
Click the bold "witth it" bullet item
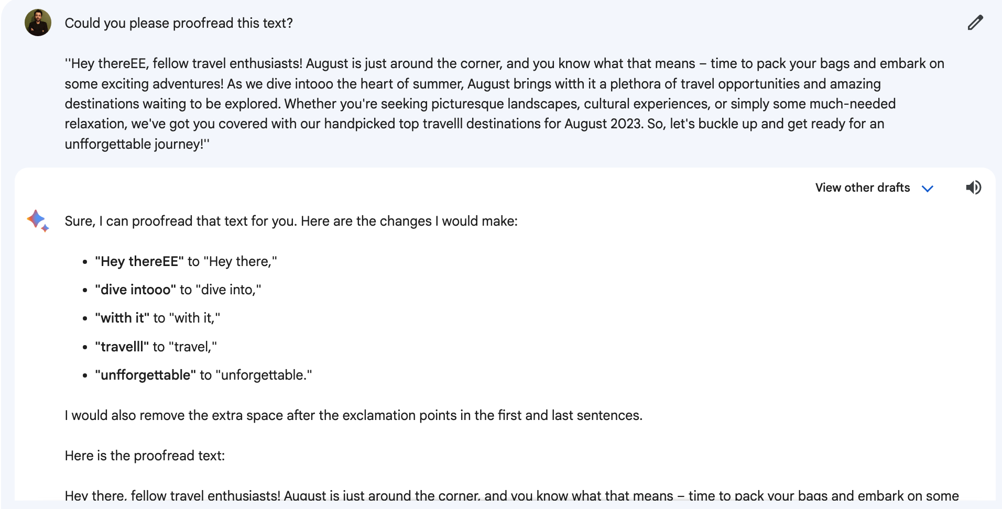(122, 318)
